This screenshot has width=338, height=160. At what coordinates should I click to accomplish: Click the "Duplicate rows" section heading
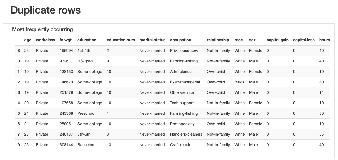(46, 10)
